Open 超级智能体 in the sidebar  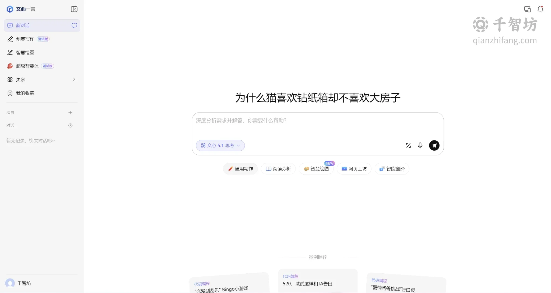[42, 66]
